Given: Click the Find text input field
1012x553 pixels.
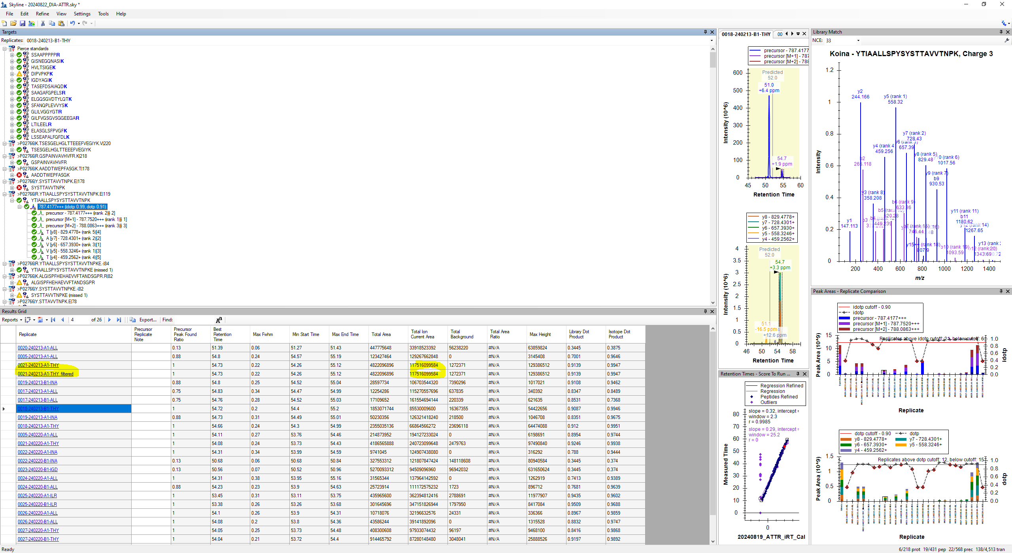Looking at the screenshot, I should click(x=194, y=320).
